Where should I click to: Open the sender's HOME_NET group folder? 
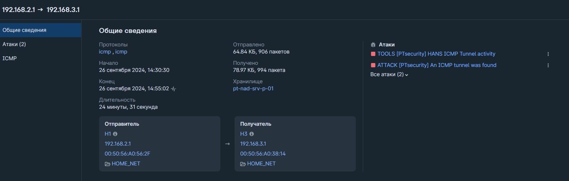click(122, 164)
